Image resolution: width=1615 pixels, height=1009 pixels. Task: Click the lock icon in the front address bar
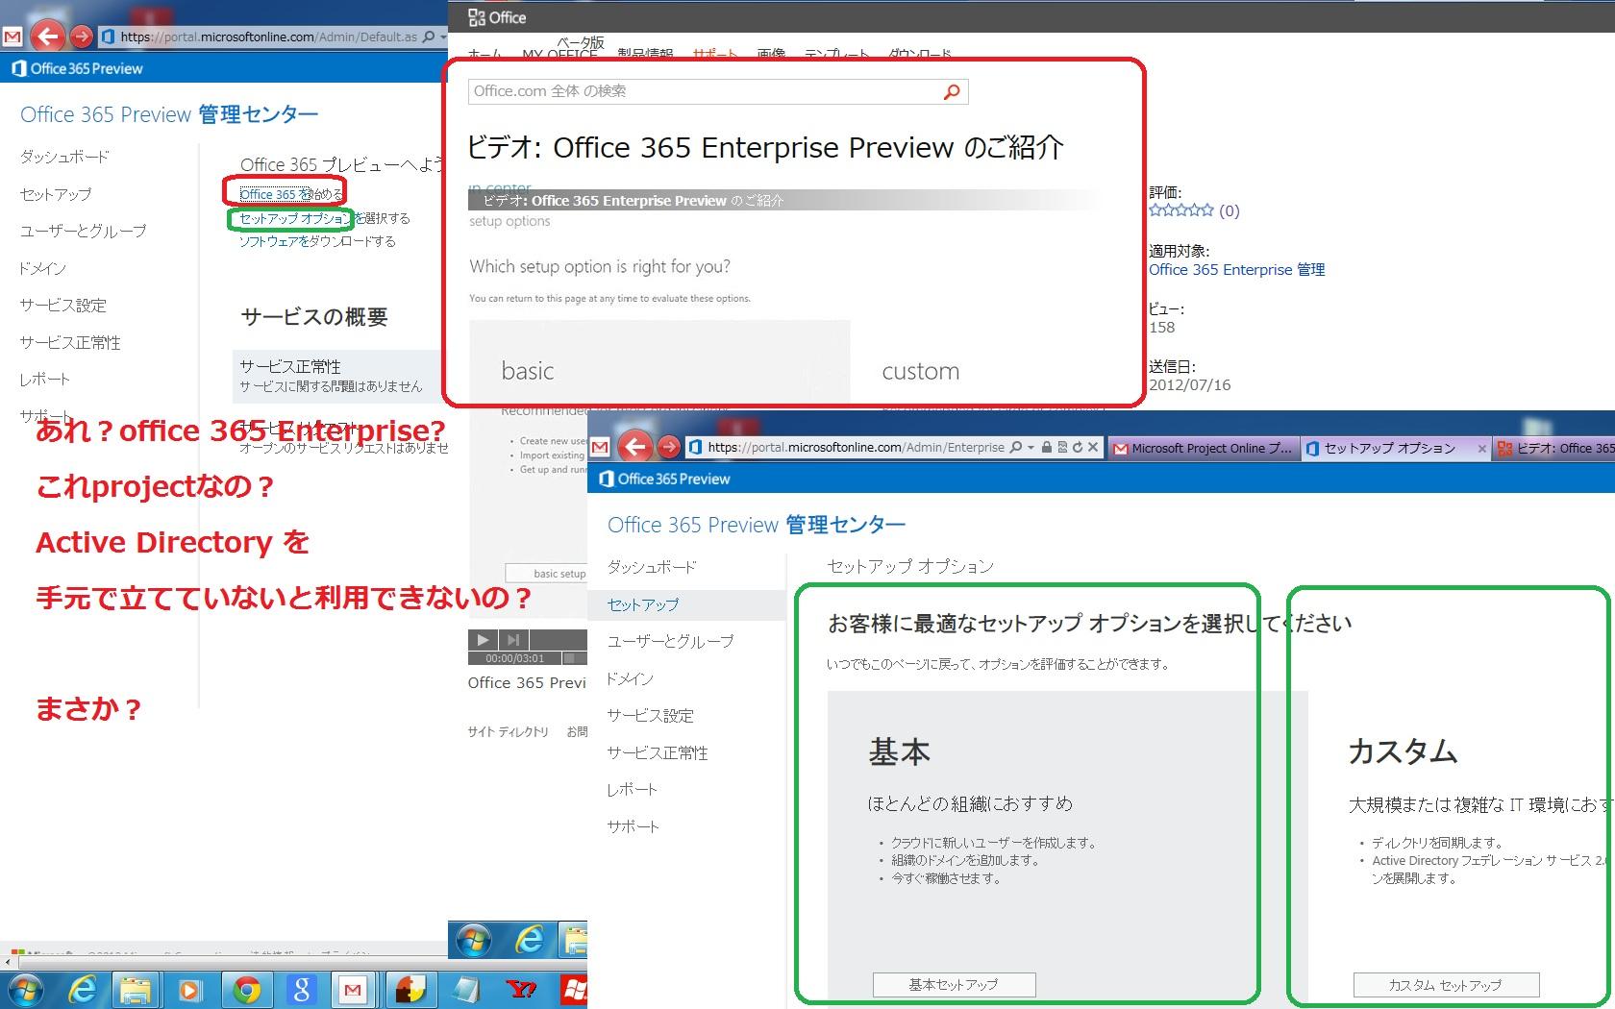[1046, 447]
